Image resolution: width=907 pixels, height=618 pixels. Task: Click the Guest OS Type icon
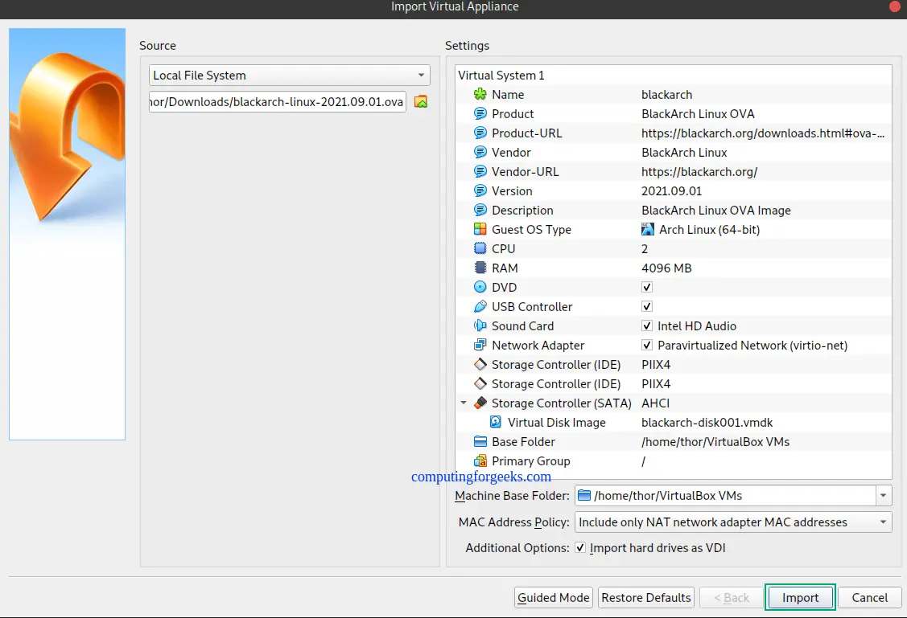coord(480,229)
